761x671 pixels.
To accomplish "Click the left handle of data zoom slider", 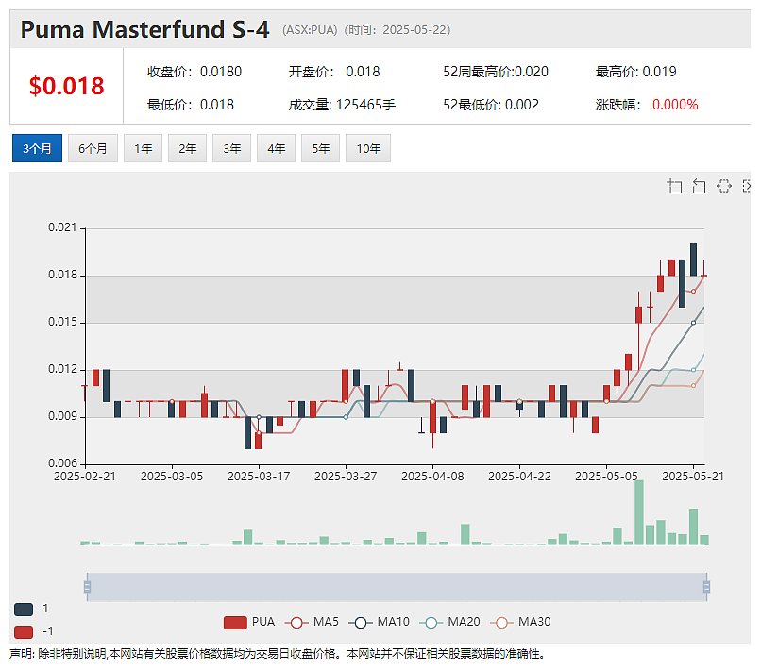I will [88, 587].
